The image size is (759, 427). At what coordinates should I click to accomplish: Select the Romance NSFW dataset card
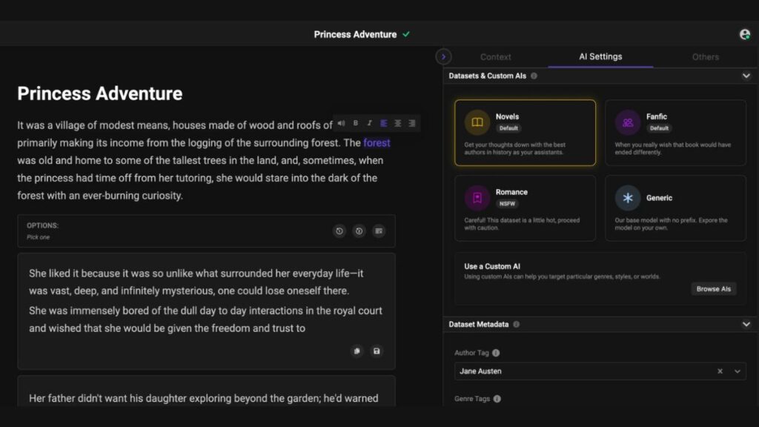(525, 208)
